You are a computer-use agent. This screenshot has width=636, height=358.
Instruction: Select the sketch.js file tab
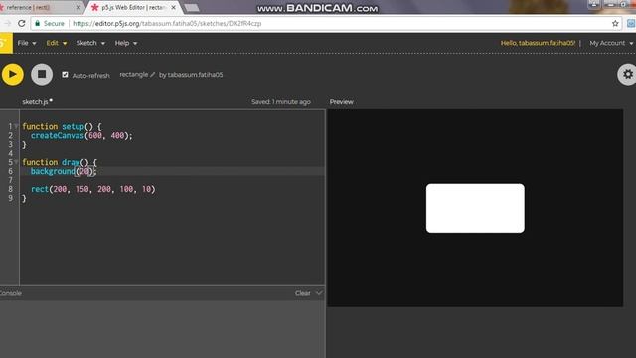pyautogui.click(x=37, y=101)
